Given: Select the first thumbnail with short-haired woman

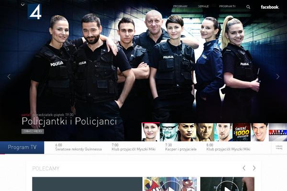Looking at the screenshot, I should [151, 132].
